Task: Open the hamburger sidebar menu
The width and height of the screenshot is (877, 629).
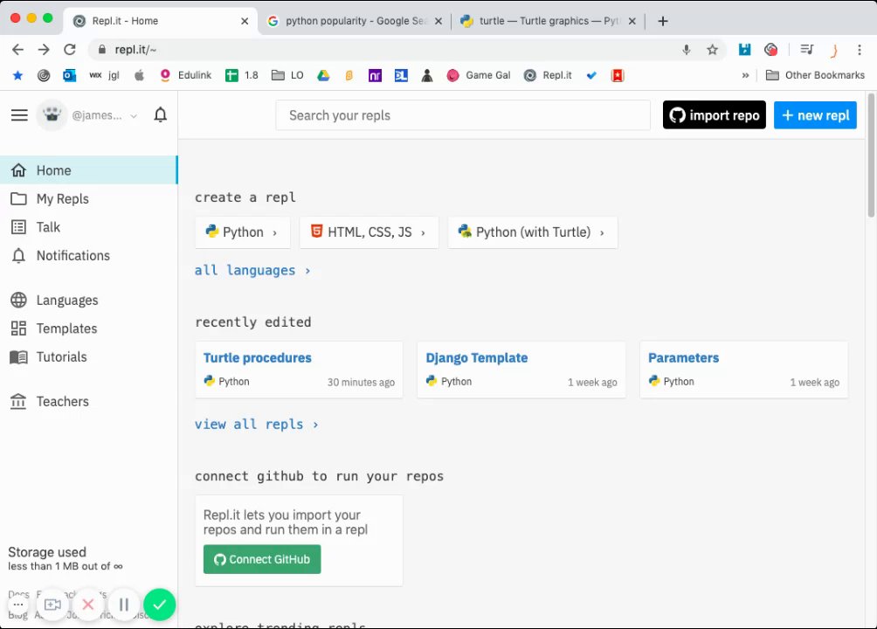Action: pyautogui.click(x=19, y=114)
